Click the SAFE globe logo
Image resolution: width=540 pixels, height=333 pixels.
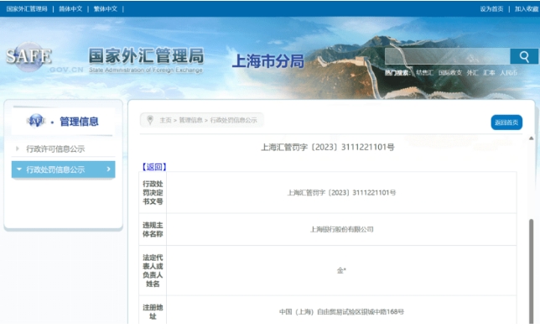point(29,56)
